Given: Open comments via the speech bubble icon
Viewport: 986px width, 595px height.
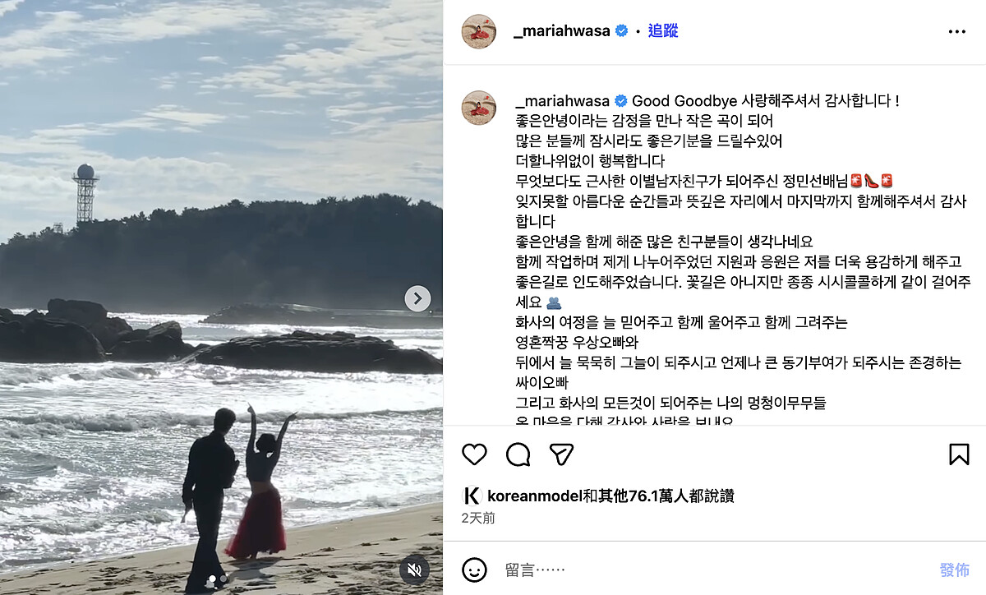Looking at the screenshot, I should point(518,454).
